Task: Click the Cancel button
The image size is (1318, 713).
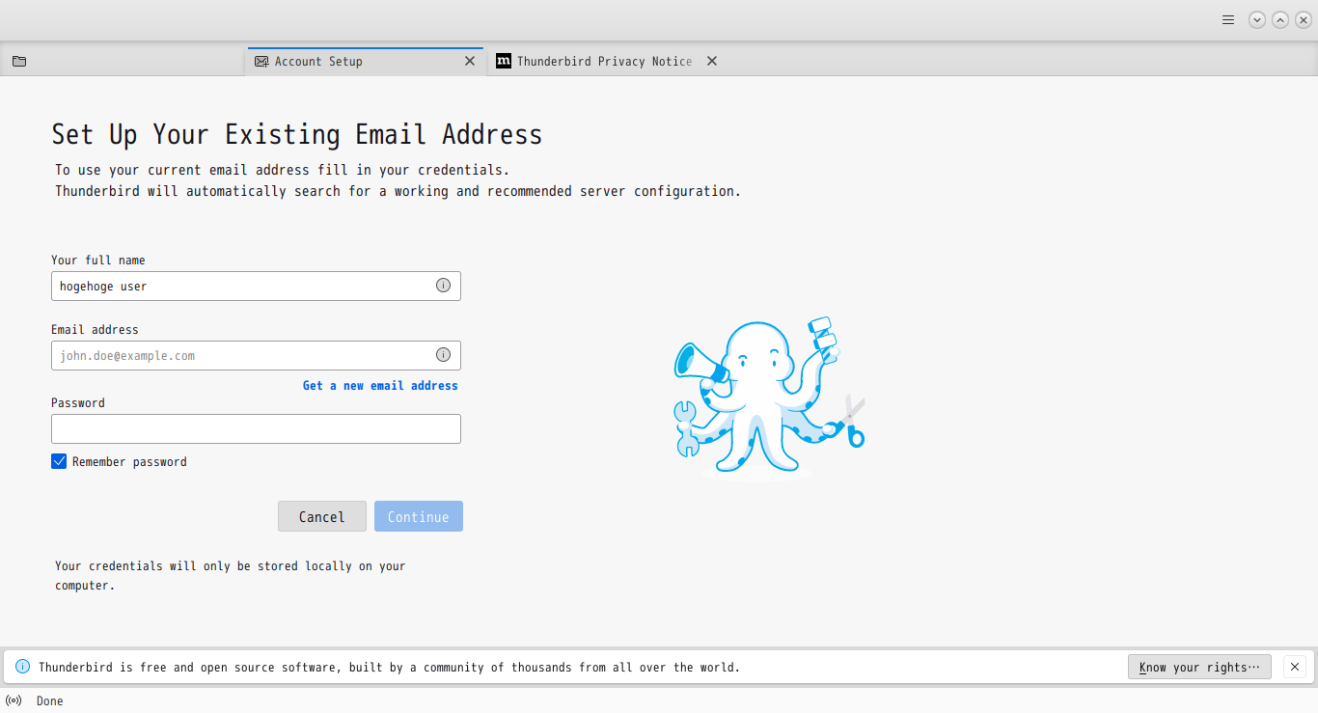Action: point(322,516)
